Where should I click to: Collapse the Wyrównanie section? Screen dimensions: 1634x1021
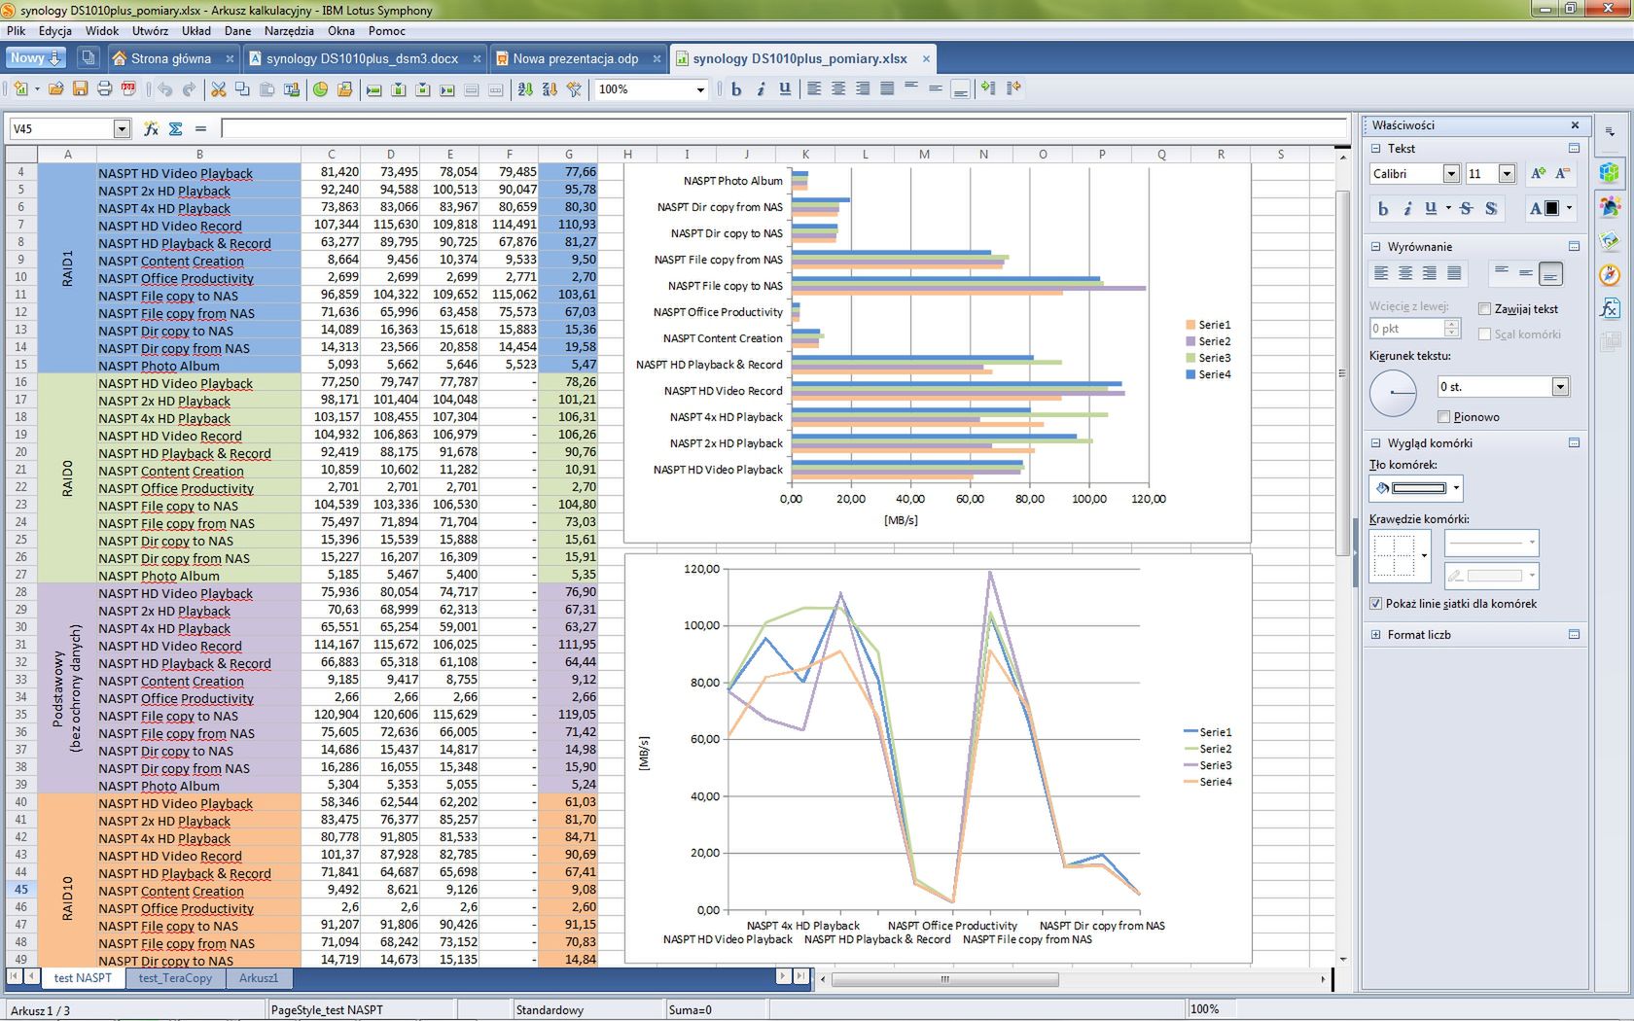click(x=1375, y=247)
